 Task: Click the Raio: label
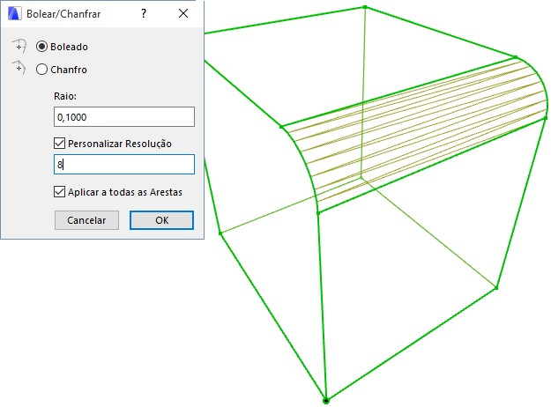click(65, 96)
